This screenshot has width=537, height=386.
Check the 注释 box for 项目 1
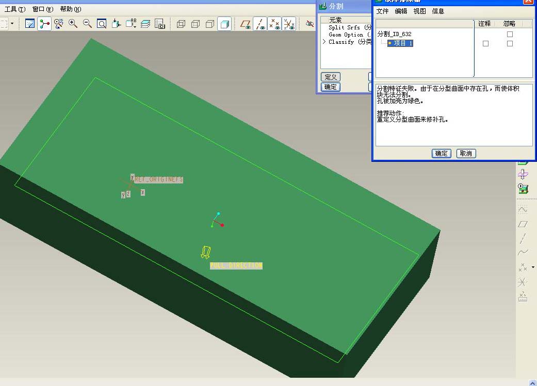(485, 43)
